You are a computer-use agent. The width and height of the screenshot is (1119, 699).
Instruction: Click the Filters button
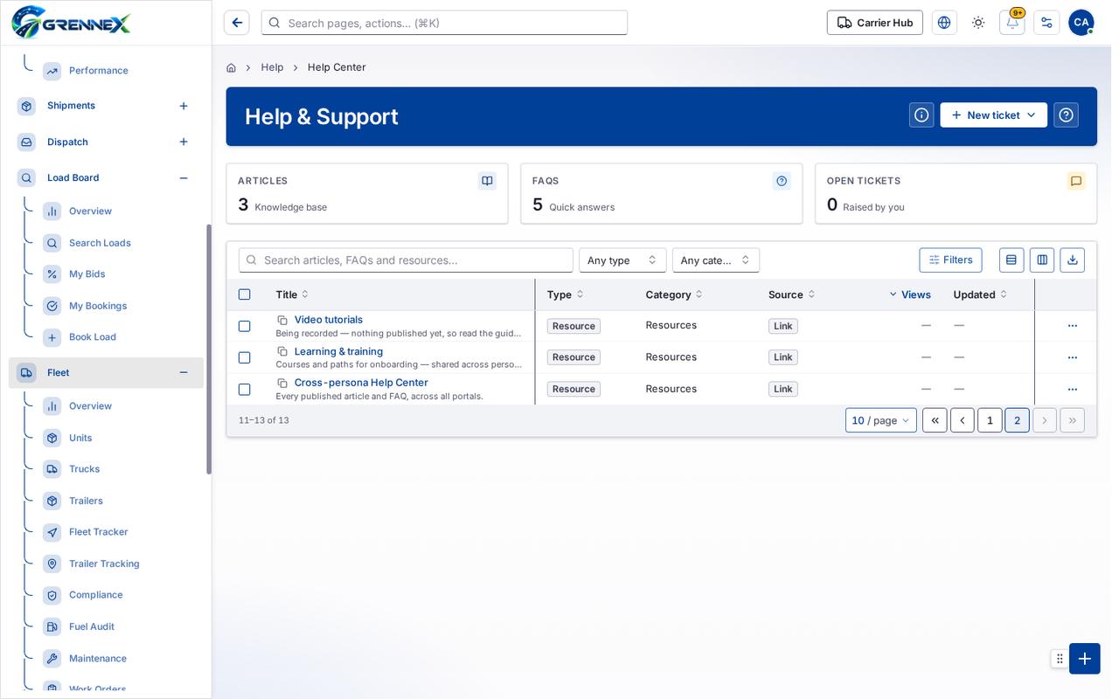click(950, 260)
